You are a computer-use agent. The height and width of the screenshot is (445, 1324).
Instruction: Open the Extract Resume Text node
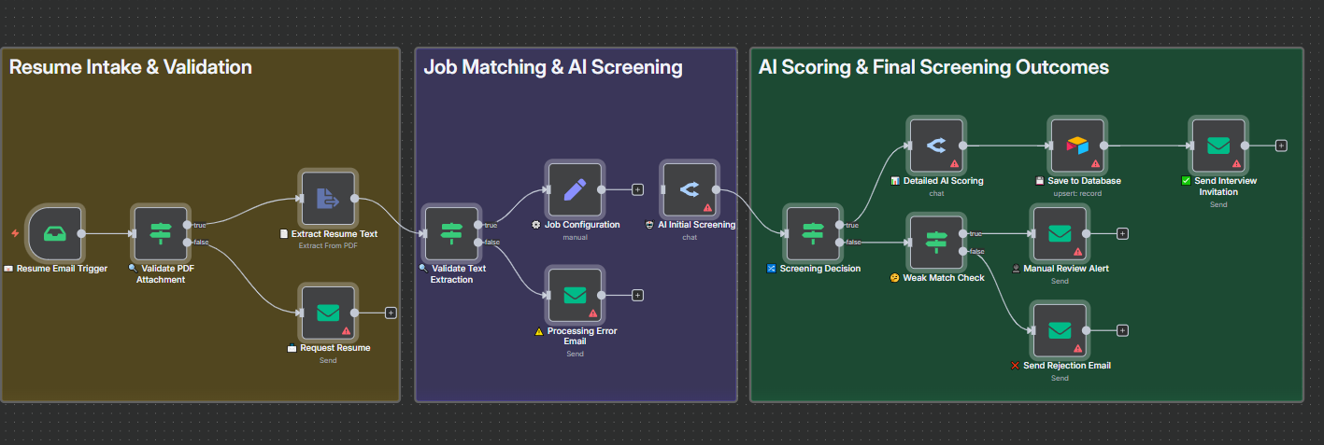pyautogui.click(x=328, y=198)
